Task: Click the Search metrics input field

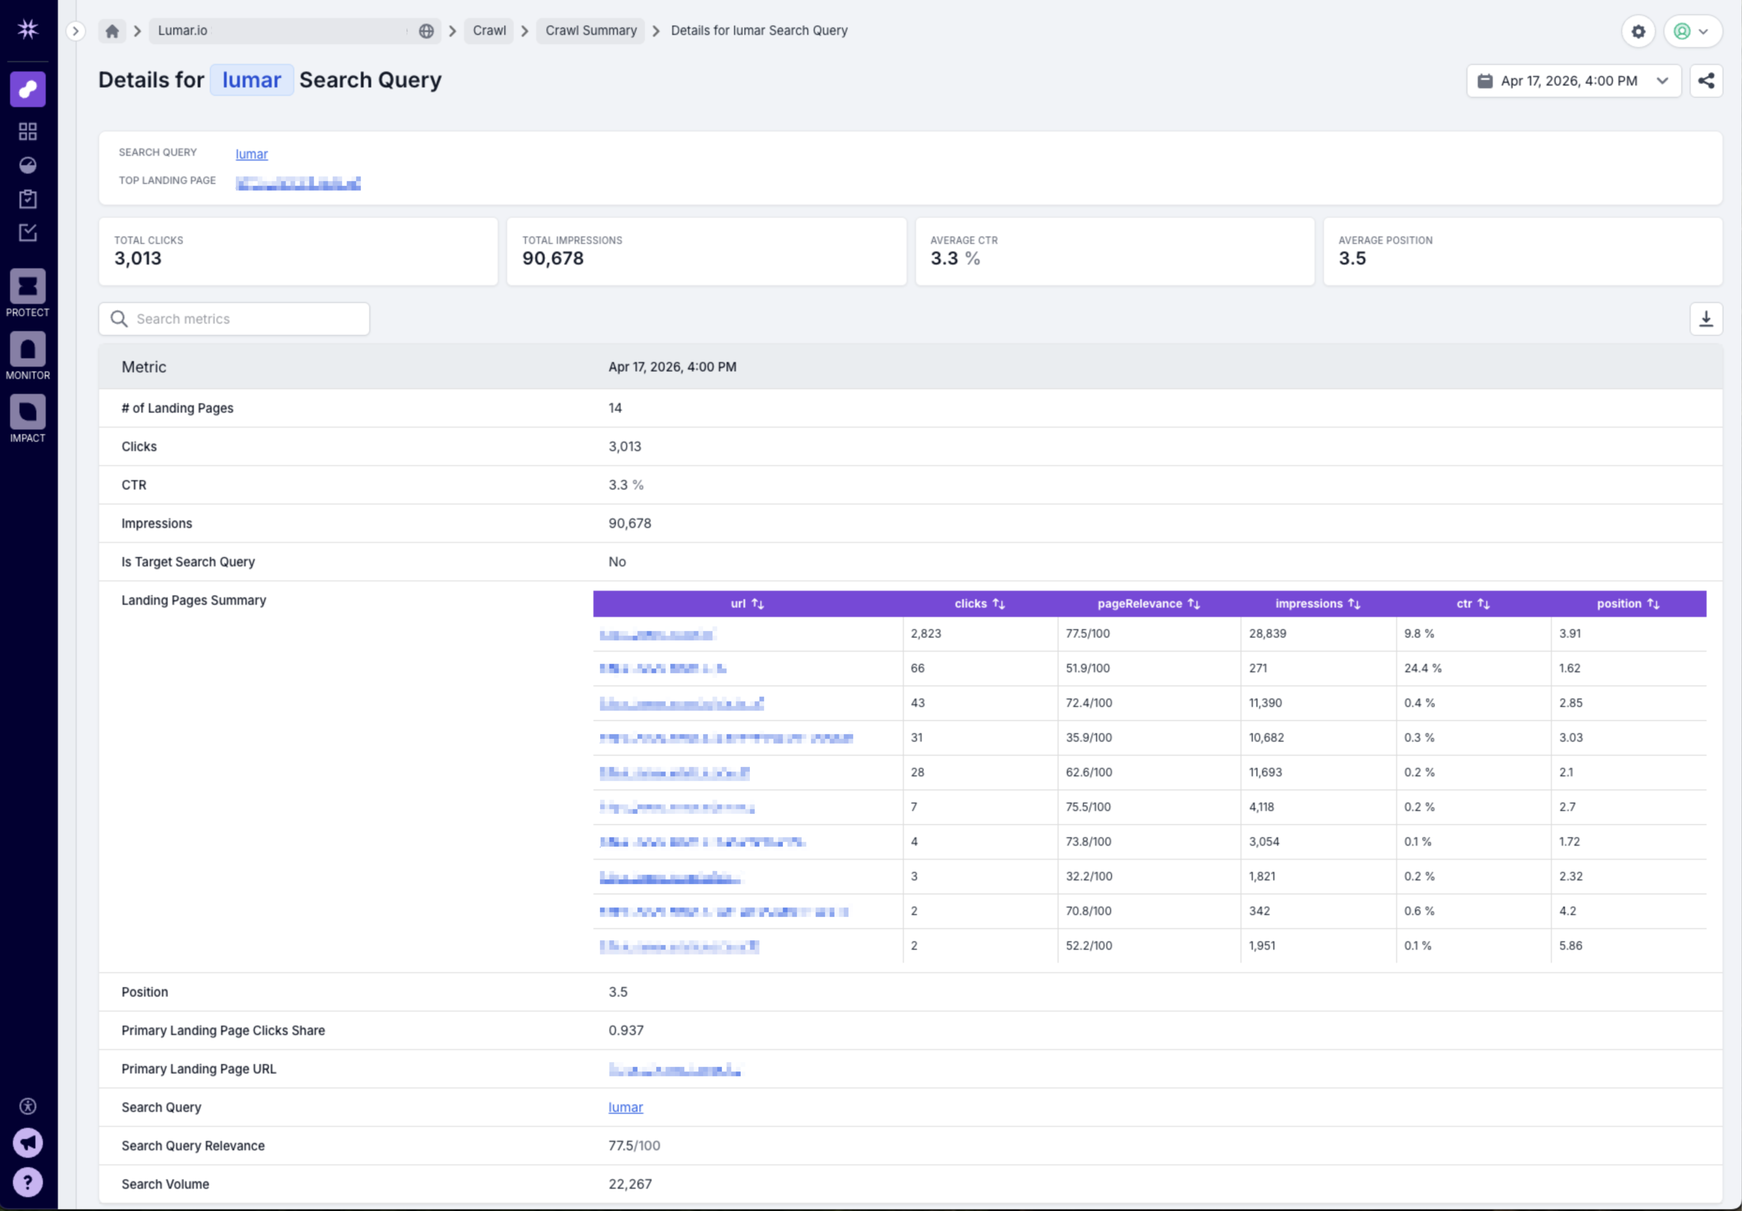Action: [243, 319]
